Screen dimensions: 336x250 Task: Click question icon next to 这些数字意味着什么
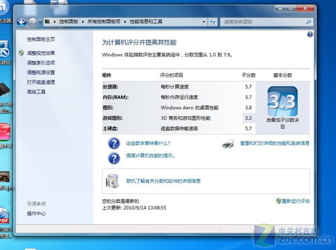pyautogui.click(x=114, y=143)
